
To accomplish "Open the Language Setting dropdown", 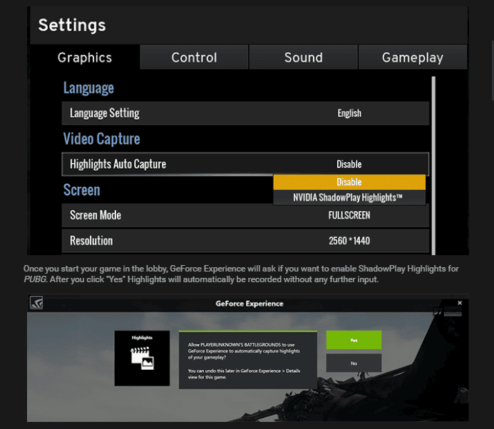I will tap(349, 113).
